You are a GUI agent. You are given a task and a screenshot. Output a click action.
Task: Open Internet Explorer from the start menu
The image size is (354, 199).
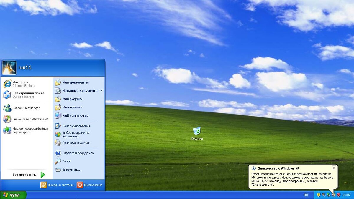coord(27,84)
